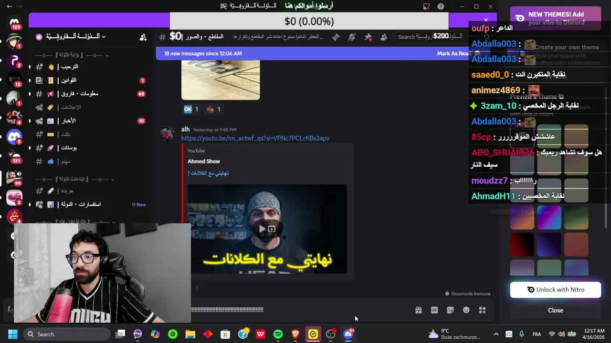
Task: Open server icon with 12 badge
Action: pyautogui.click(x=14, y=80)
